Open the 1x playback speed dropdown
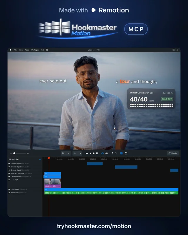 [x=77, y=153]
